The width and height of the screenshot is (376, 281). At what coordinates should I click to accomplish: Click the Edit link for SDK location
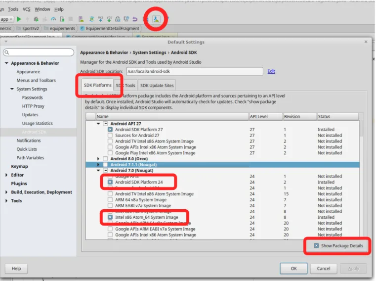click(271, 71)
